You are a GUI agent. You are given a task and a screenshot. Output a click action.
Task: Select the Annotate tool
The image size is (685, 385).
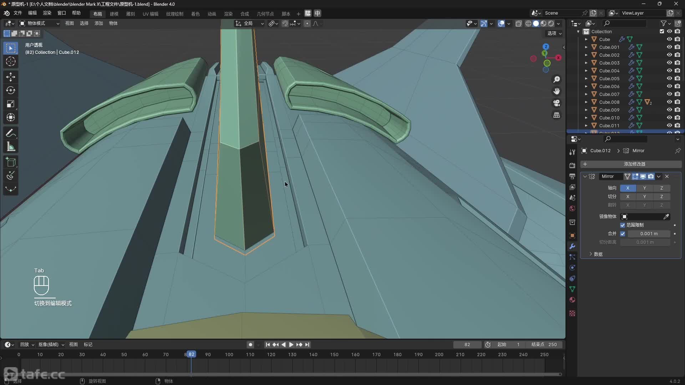coord(11,133)
